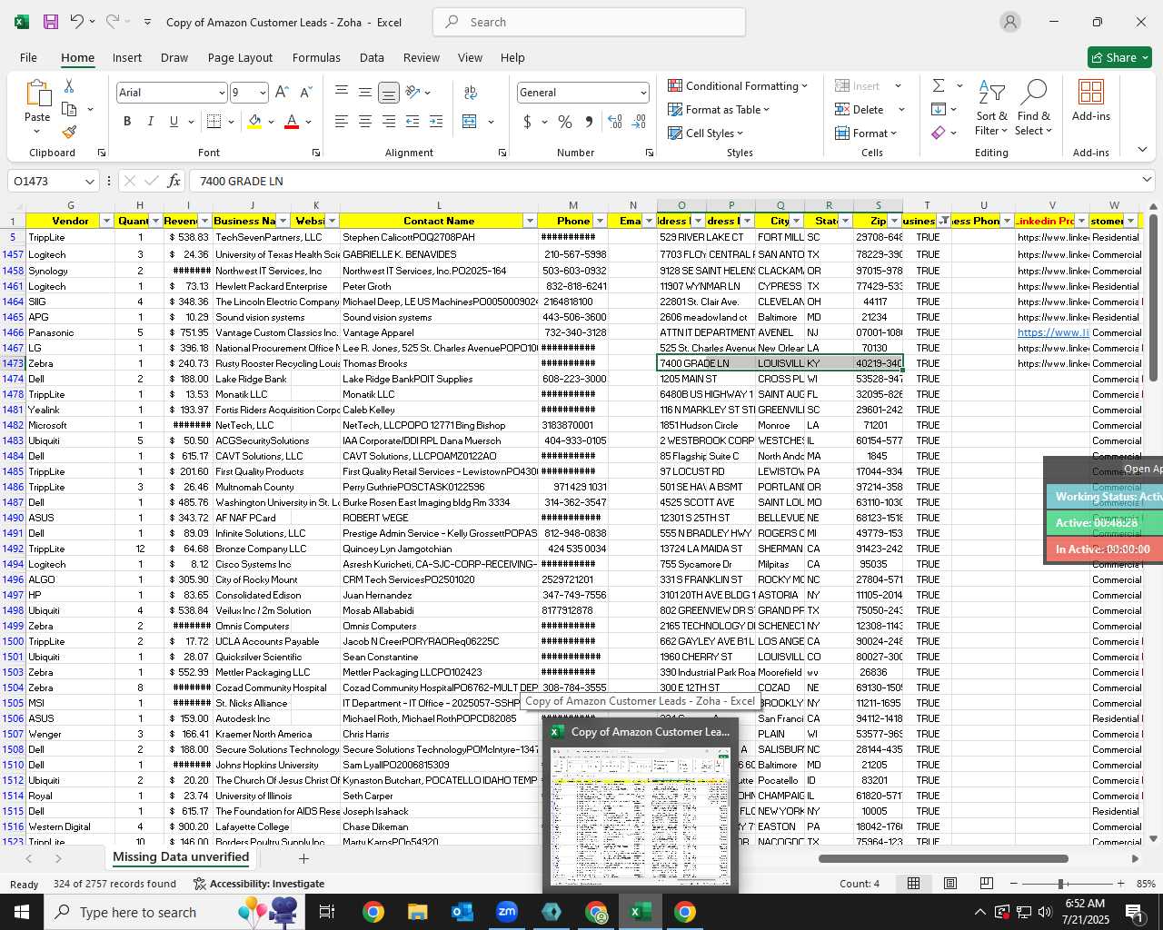The height and width of the screenshot is (930, 1163).
Task: Switch to the Review ribbon tab
Action: point(422,57)
